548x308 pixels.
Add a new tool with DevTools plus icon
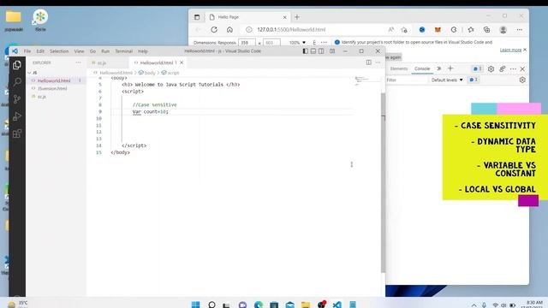[450, 68]
